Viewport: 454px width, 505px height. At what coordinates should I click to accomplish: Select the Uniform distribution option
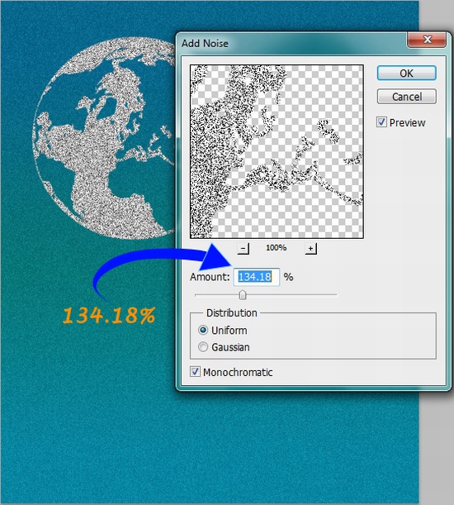(203, 330)
